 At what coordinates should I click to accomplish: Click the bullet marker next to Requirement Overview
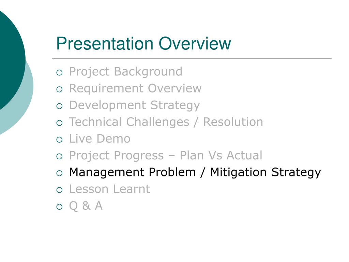coord(60,89)
